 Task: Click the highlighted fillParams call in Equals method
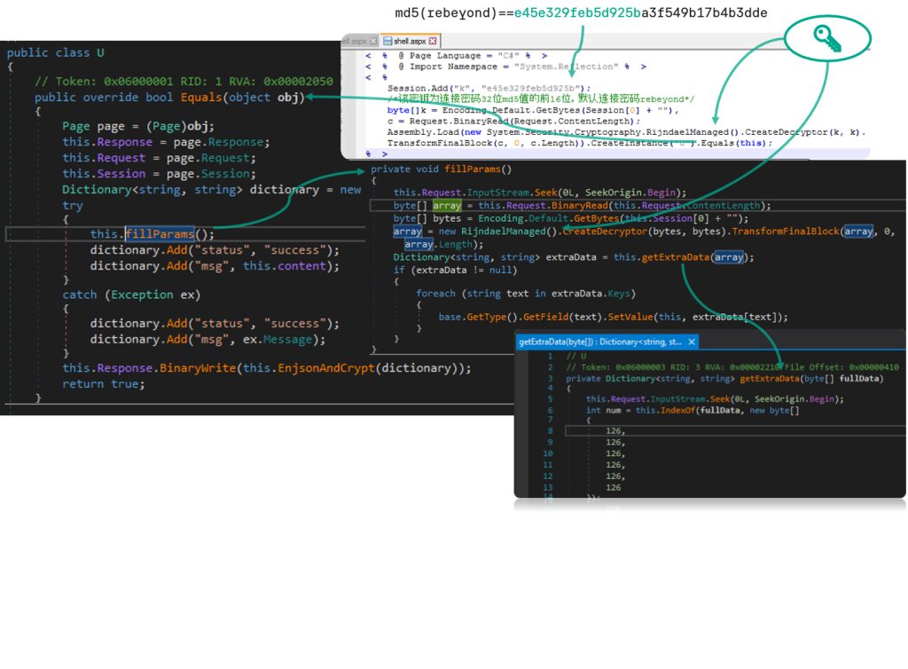pyautogui.click(x=160, y=234)
